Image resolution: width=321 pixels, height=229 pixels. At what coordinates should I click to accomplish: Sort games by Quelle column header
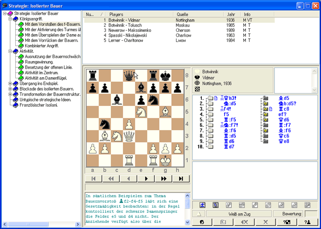pos(199,14)
